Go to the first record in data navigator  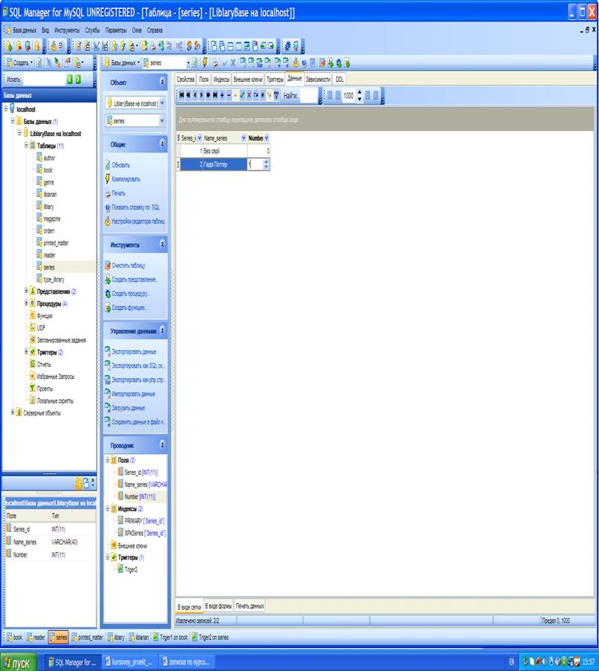[x=182, y=95]
